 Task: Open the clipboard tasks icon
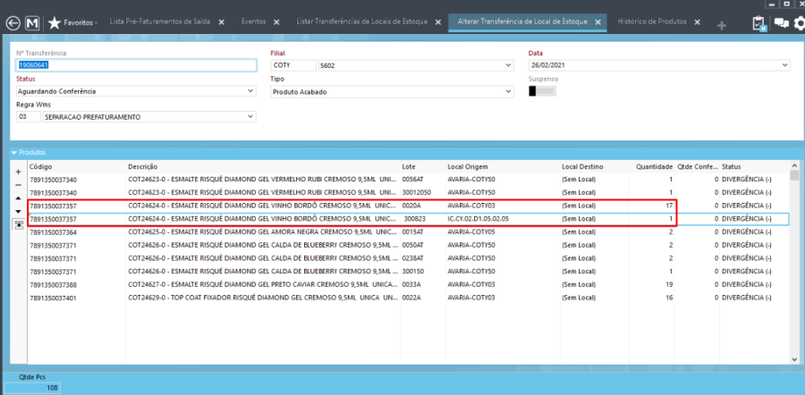[x=759, y=22]
